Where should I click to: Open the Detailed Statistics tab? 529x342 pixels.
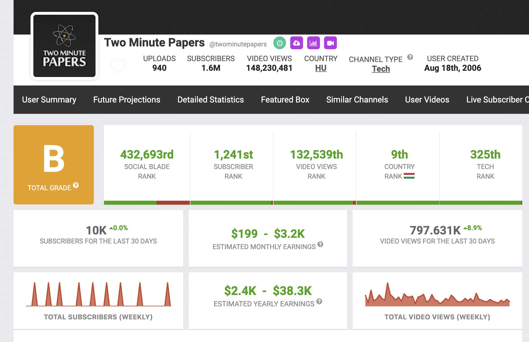pyautogui.click(x=211, y=100)
